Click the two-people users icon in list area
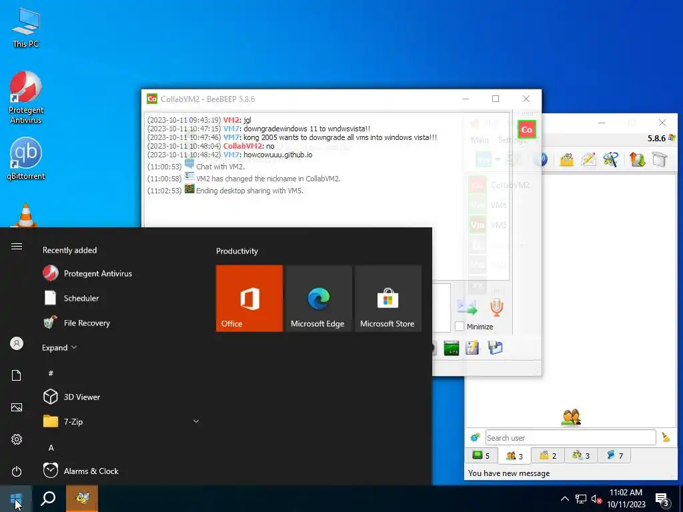 tap(571, 417)
